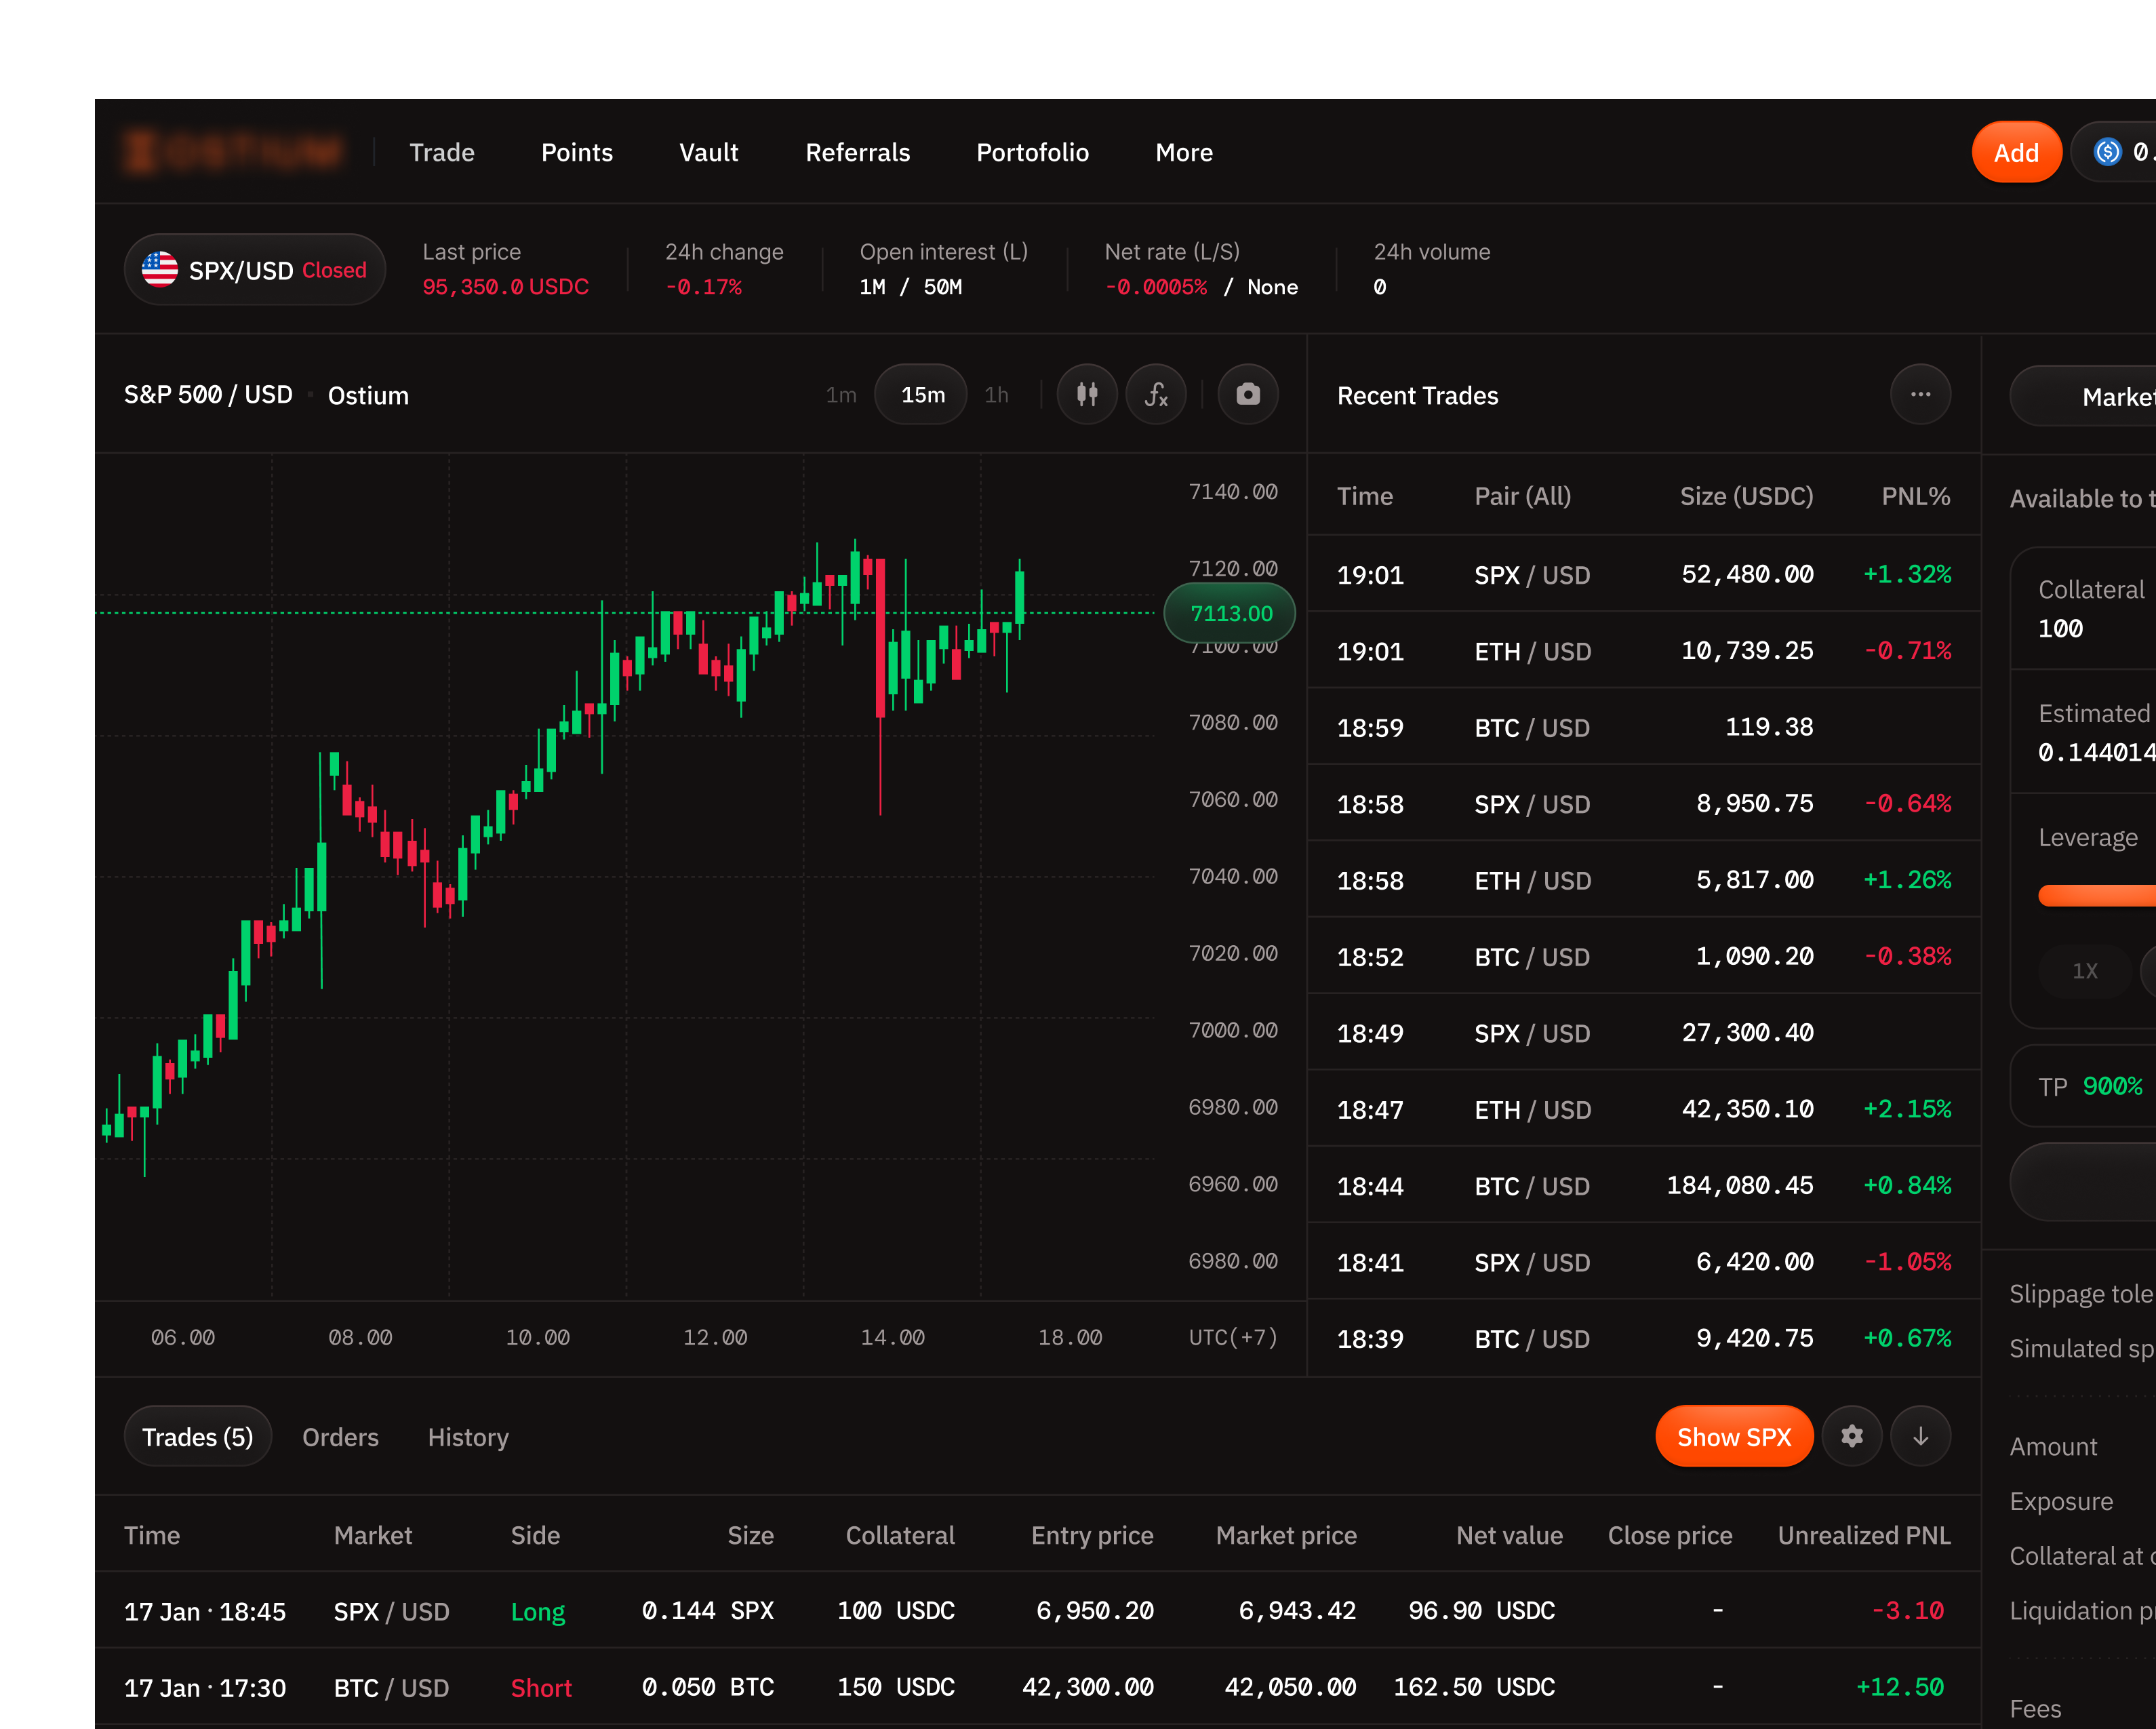Open the Referrals page

click(858, 152)
